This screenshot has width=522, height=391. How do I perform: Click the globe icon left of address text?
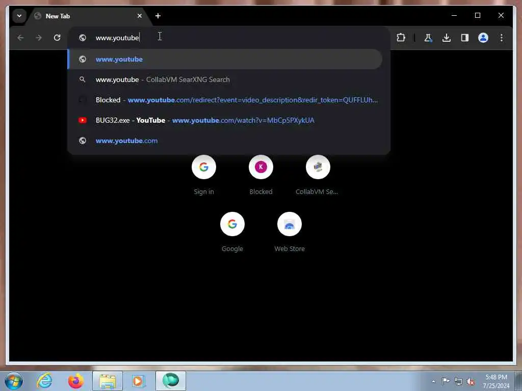(x=83, y=38)
